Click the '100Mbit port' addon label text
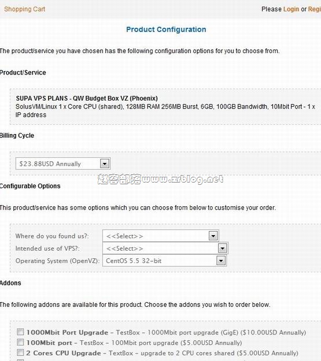 (49, 343)
